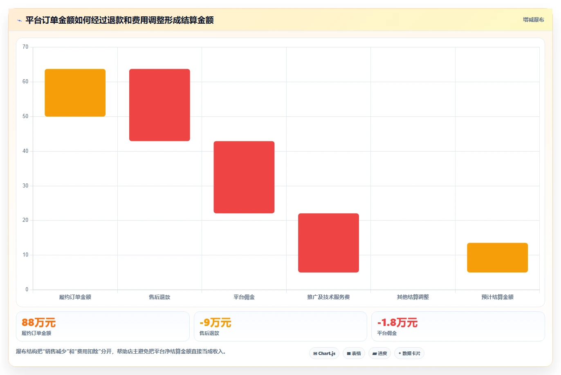Screen dimensions: 561x375
Task: Click the orange 预计结算金额 bar
Action: tap(497, 258)
